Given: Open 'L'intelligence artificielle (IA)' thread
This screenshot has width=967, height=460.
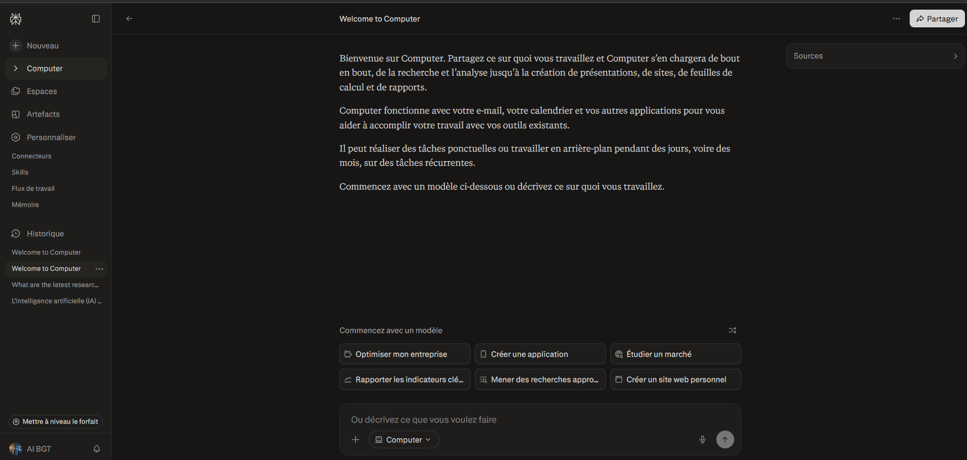Looking at the screenshot, I should [x=56, y=301].
